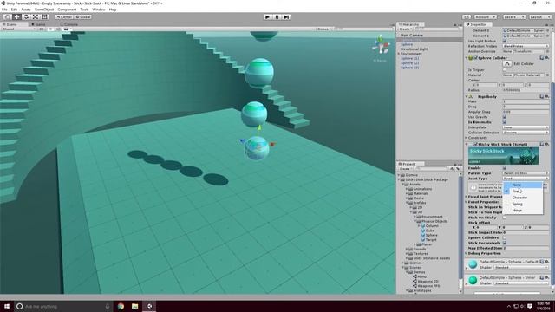Open the GameObject menu

[44, 10]
